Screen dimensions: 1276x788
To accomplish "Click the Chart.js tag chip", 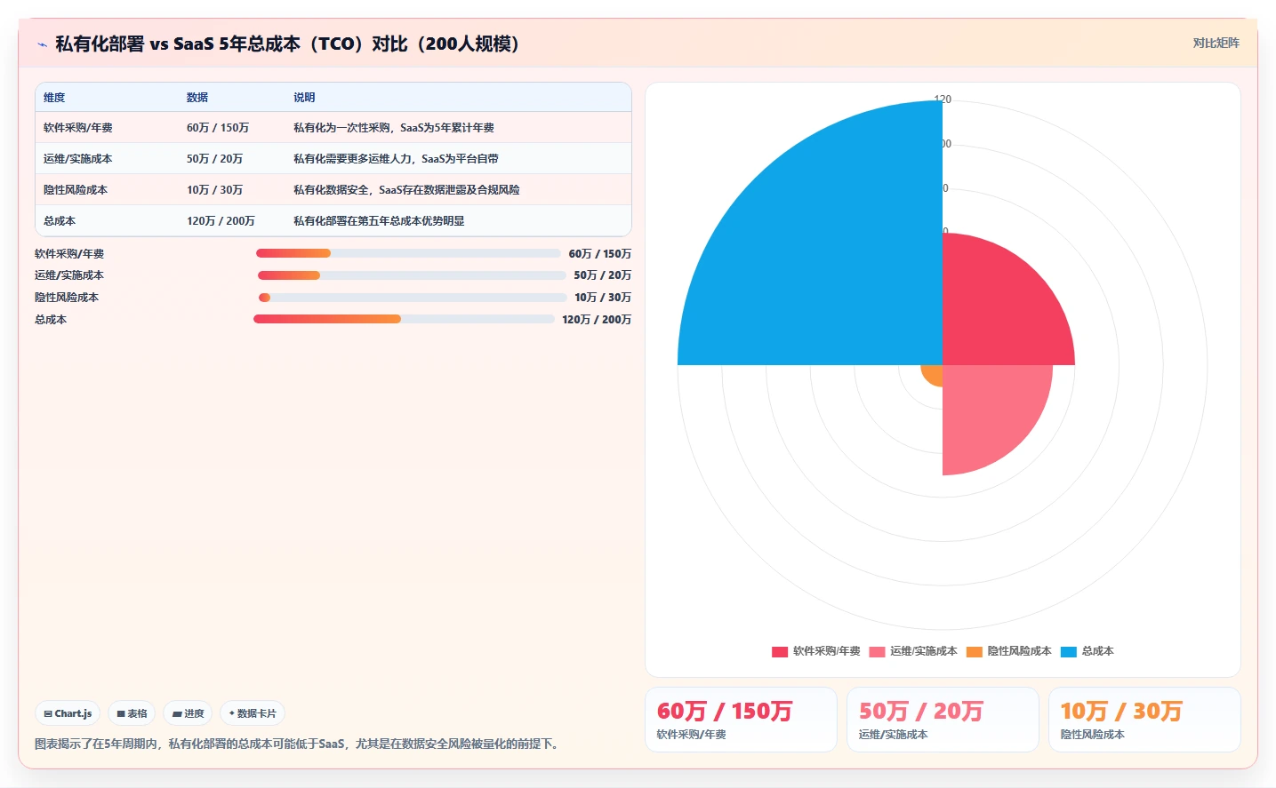I will [68, 713].
